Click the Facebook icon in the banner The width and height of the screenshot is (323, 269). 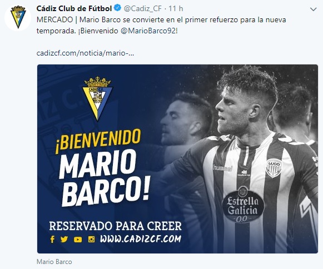[x=52, y=240]
